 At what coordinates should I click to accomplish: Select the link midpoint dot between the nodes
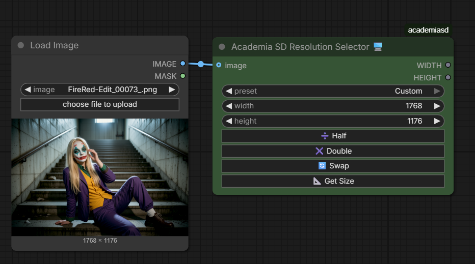(x=200, y=64)
